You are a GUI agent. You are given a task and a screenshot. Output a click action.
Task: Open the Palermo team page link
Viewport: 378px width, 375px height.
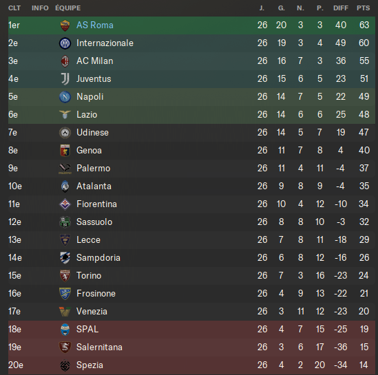pos(93,169)
